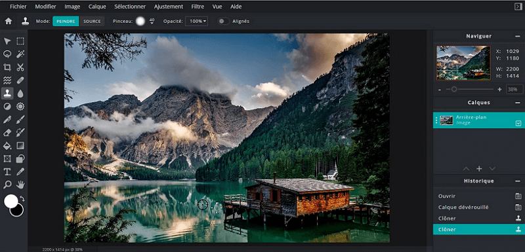Select the Eyedropper color picker tool
The image size is (525, 252).
(20, 171)
